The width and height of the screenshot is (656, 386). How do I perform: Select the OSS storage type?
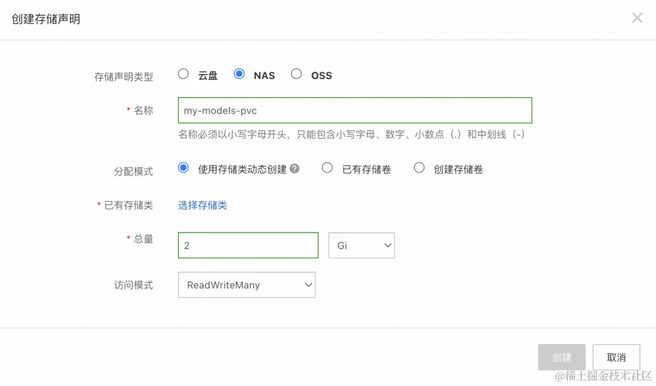click(x=296, y=74)
